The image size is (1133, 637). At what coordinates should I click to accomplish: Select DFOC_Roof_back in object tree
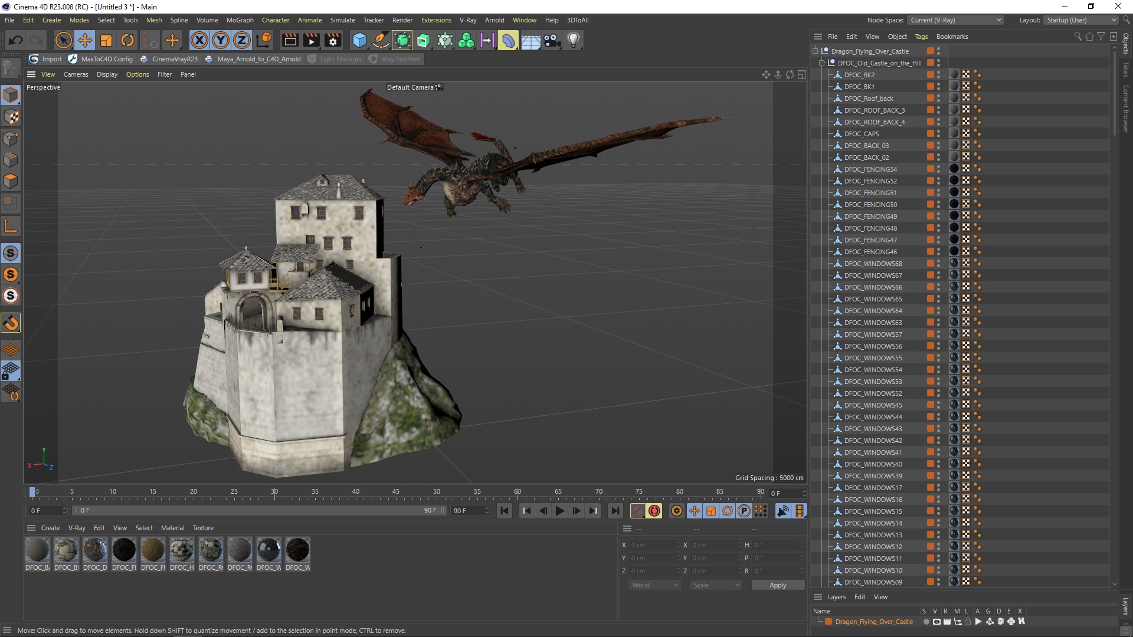coord(868,98)
